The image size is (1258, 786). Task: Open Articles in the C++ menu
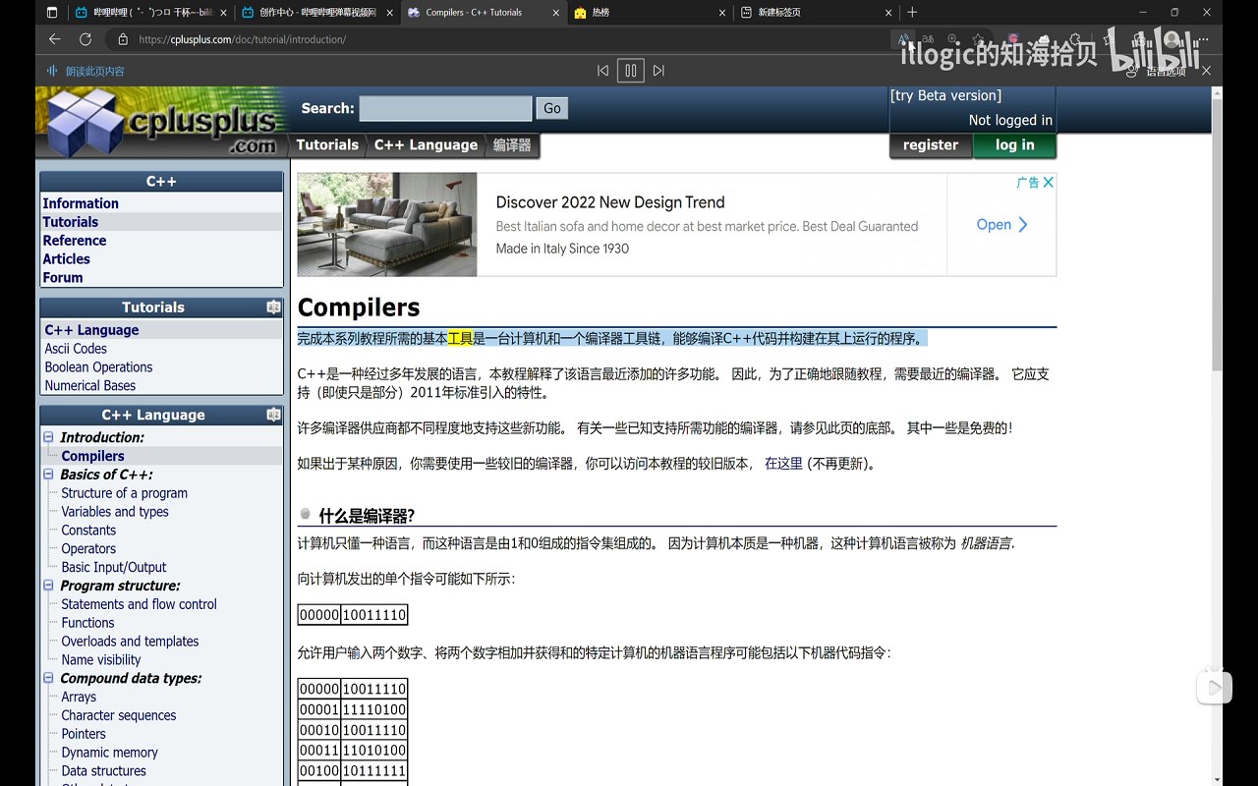pyautogui.click(x=67, y=259)
